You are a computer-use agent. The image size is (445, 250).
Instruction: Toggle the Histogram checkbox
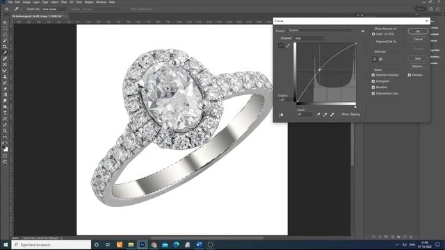pos(373,81)
